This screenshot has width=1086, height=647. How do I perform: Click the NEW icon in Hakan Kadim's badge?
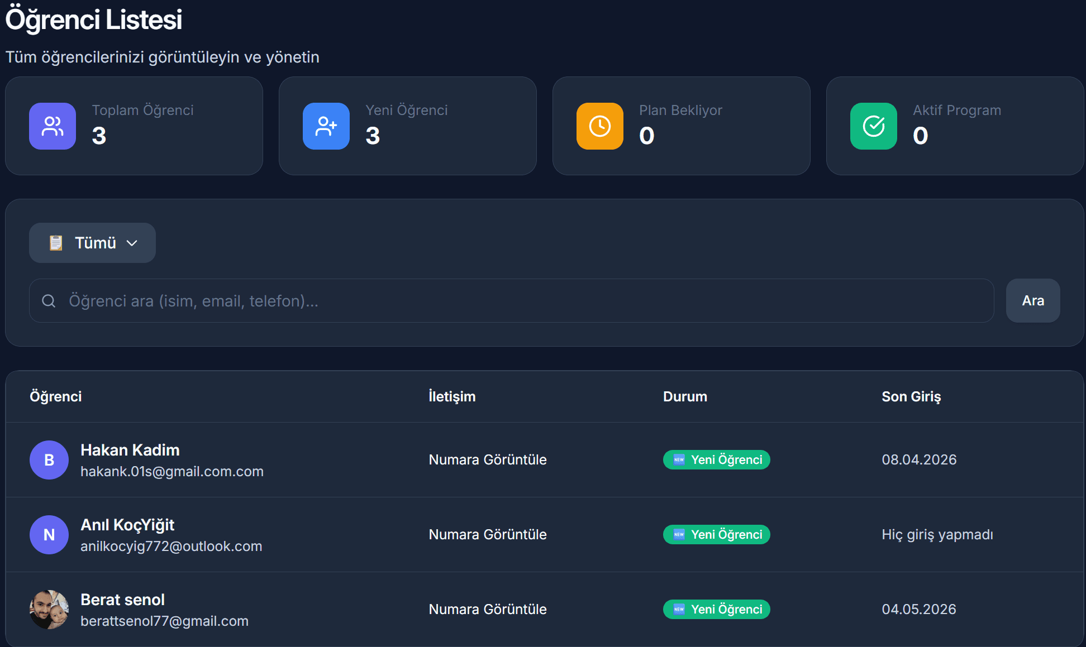tap(679, 460)
